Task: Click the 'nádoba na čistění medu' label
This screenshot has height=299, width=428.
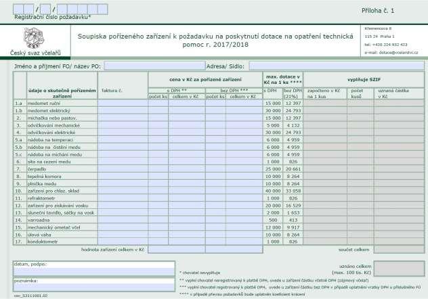Action: pos(54,147)
